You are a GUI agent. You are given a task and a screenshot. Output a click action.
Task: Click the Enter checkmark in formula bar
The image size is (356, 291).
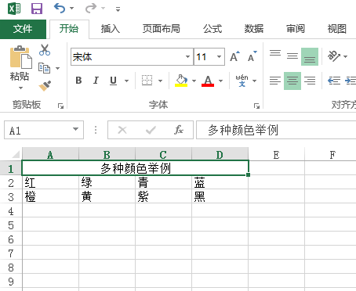pos(151,130)
